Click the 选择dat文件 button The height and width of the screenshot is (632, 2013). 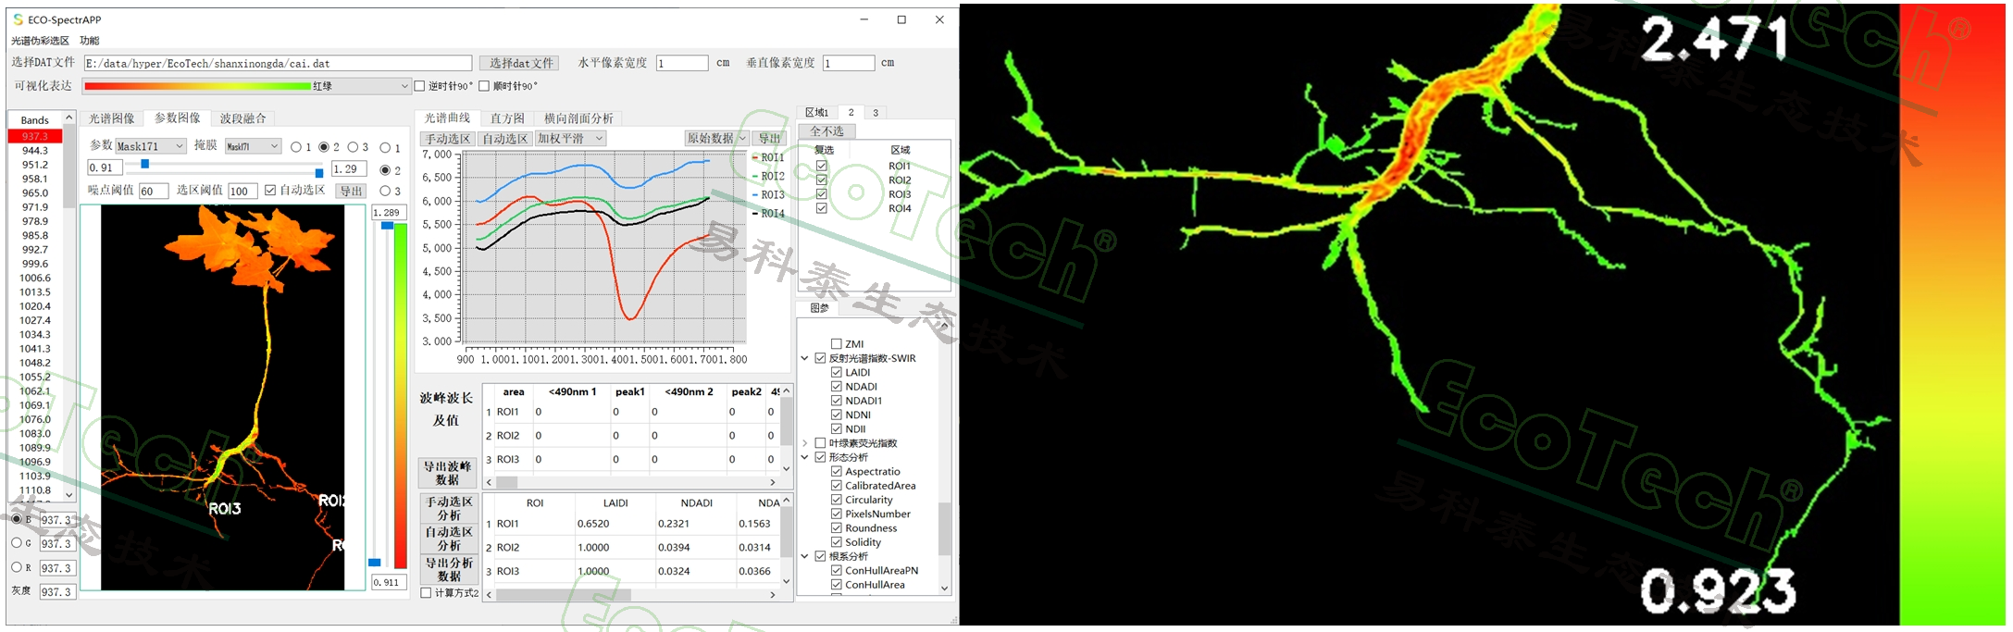click(x=520, y=63)
